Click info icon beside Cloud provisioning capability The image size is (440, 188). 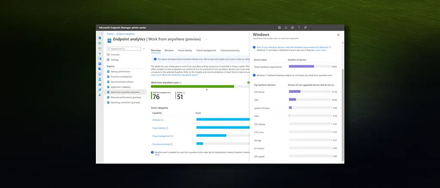coord(171,144)
